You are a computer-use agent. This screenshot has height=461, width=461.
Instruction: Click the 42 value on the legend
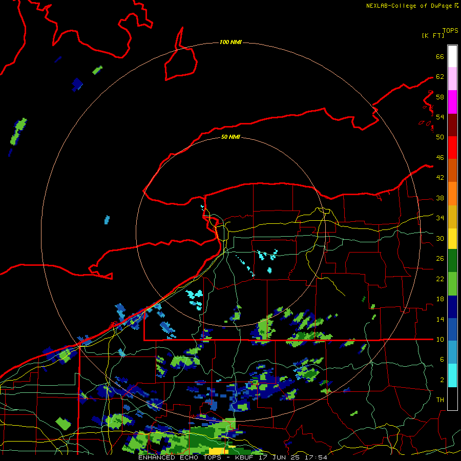point(440,177)
